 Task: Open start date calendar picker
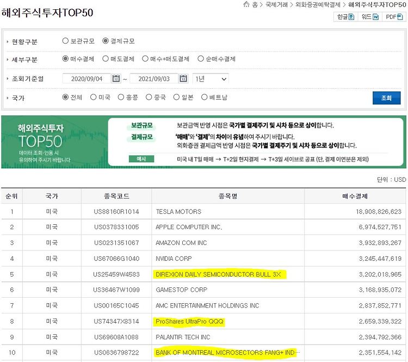pyautogui.click(x=116, y=78)
